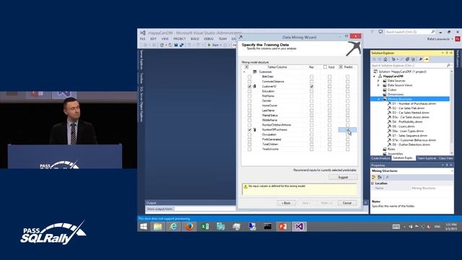Image resolution: width=462 pixels, height=260 pixels.
Task: Open the D1 - Number of Purchases.dmm mining structure
Action: point(414,104)
